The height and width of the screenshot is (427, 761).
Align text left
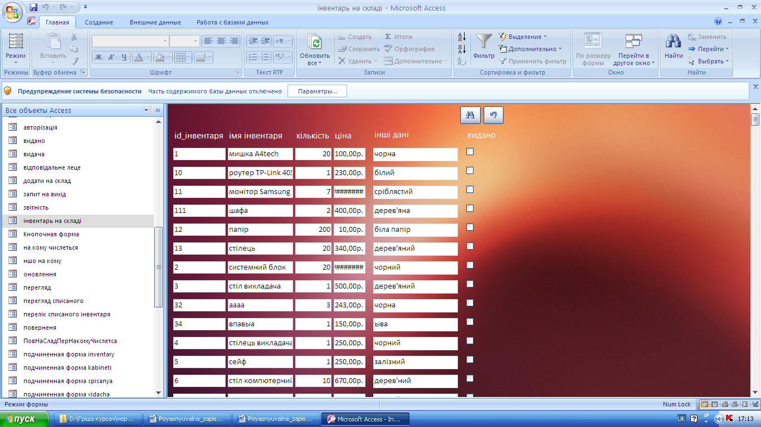tap(208, 41)
